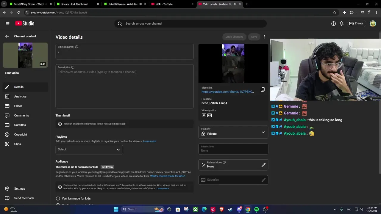Image resolution: width=381 pixels, height=214 pixels.
Task: Click the Undo changes button
Action: [234, 37]
